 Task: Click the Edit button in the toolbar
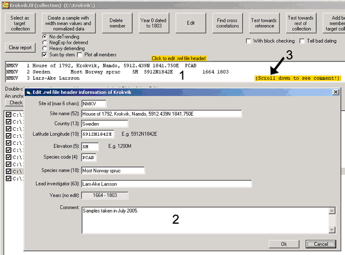(x=191, y=23)
